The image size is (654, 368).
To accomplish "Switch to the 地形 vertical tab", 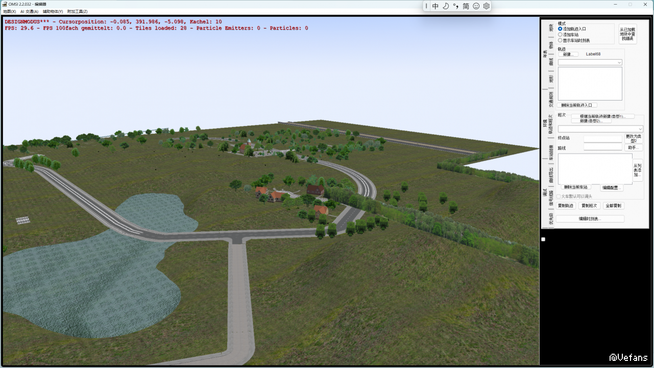I will 551,79.
